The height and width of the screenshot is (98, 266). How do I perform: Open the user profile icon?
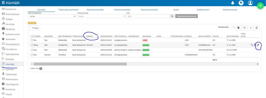[x=250, y=3]
